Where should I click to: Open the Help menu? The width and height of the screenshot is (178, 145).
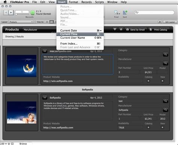124,2
